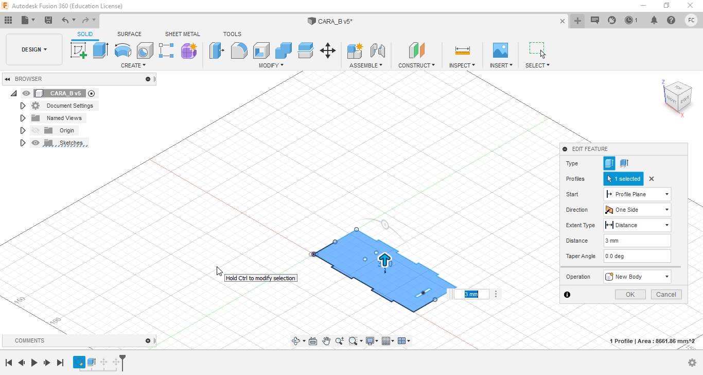Choose the Shell tool
703x375 pixels.
(261, 50)
